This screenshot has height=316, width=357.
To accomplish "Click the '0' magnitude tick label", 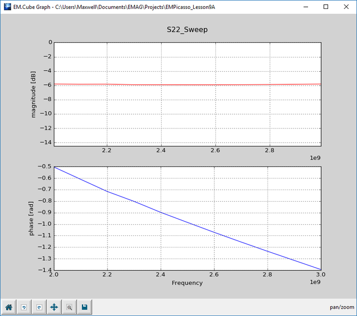I will coord(51,42).
